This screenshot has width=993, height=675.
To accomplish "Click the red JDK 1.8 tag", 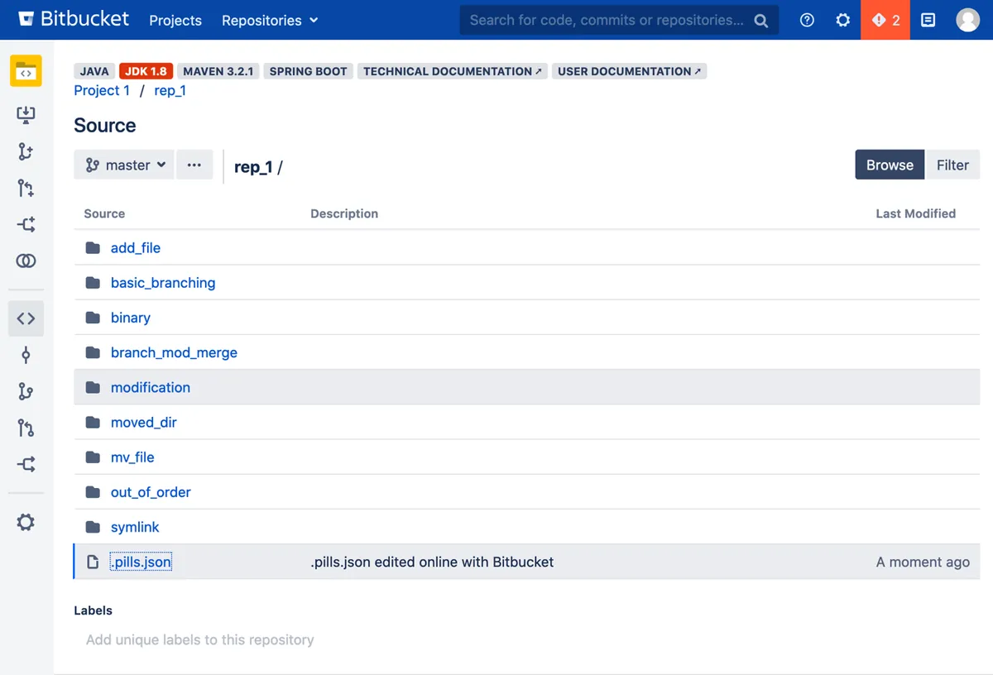I will click(146, 71).
